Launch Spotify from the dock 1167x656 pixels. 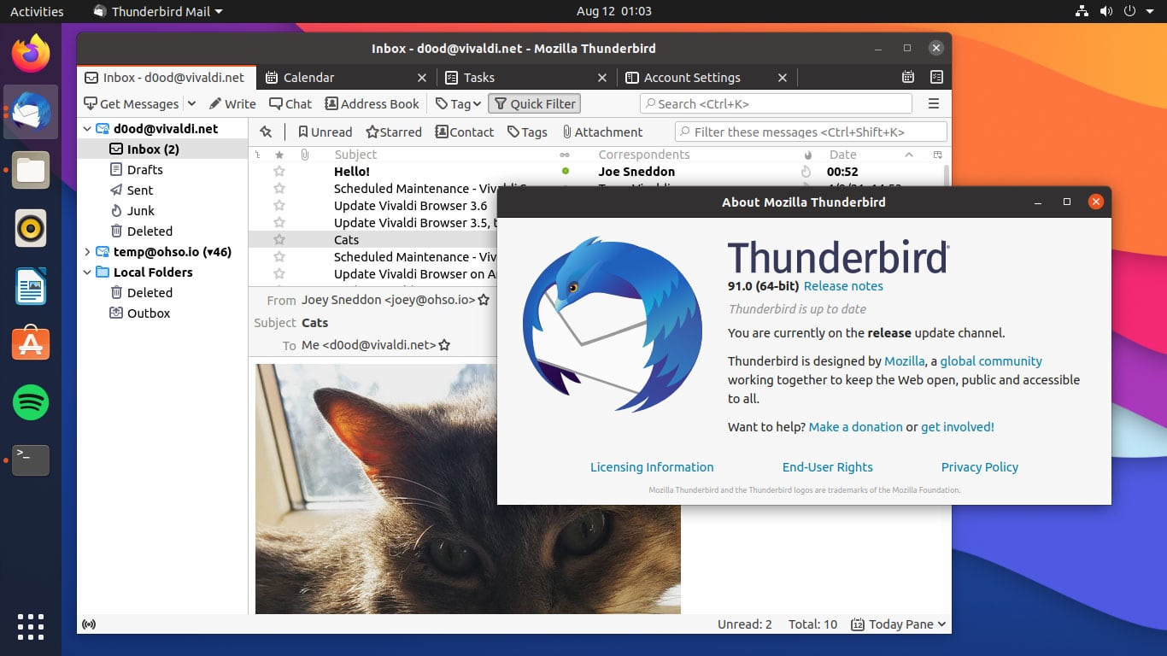pyautogui.click(x=31, y=402)
